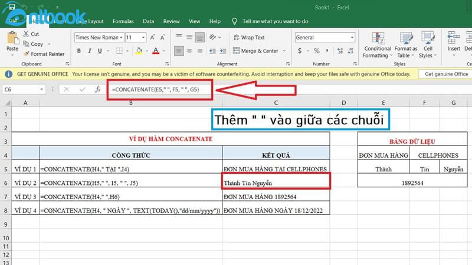Increase font size with larger A
Viewport: 472px width, 265px height.
coord(152,37)
